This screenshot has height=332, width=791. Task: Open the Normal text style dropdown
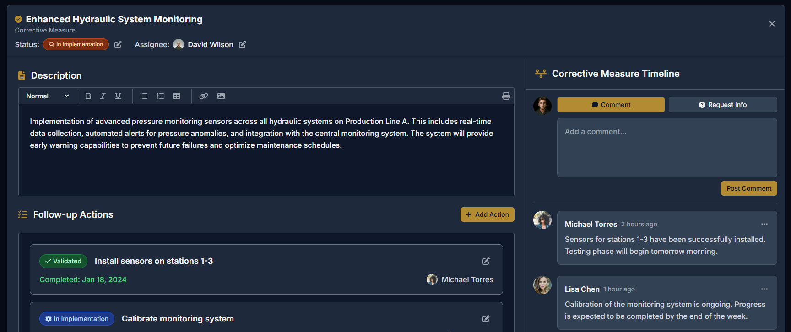point(48,96)
